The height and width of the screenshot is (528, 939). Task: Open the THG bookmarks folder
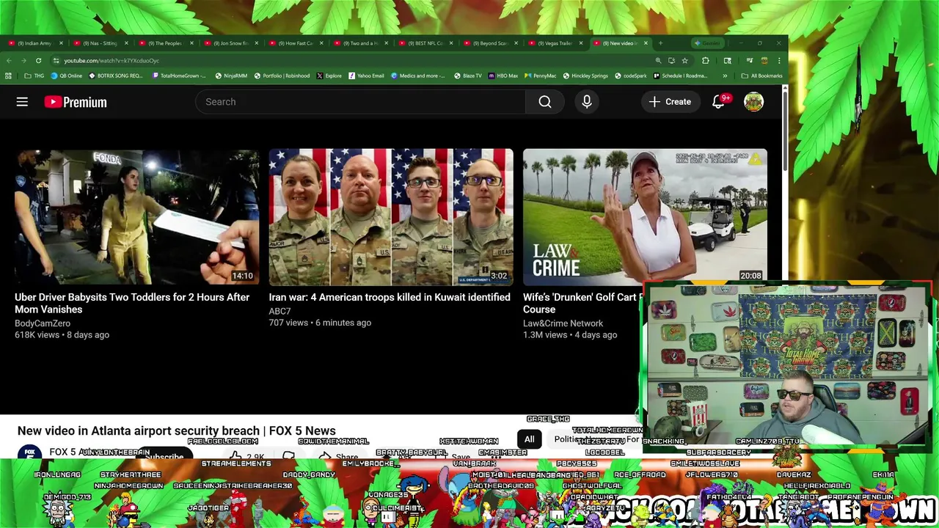[x=34, y=76]
